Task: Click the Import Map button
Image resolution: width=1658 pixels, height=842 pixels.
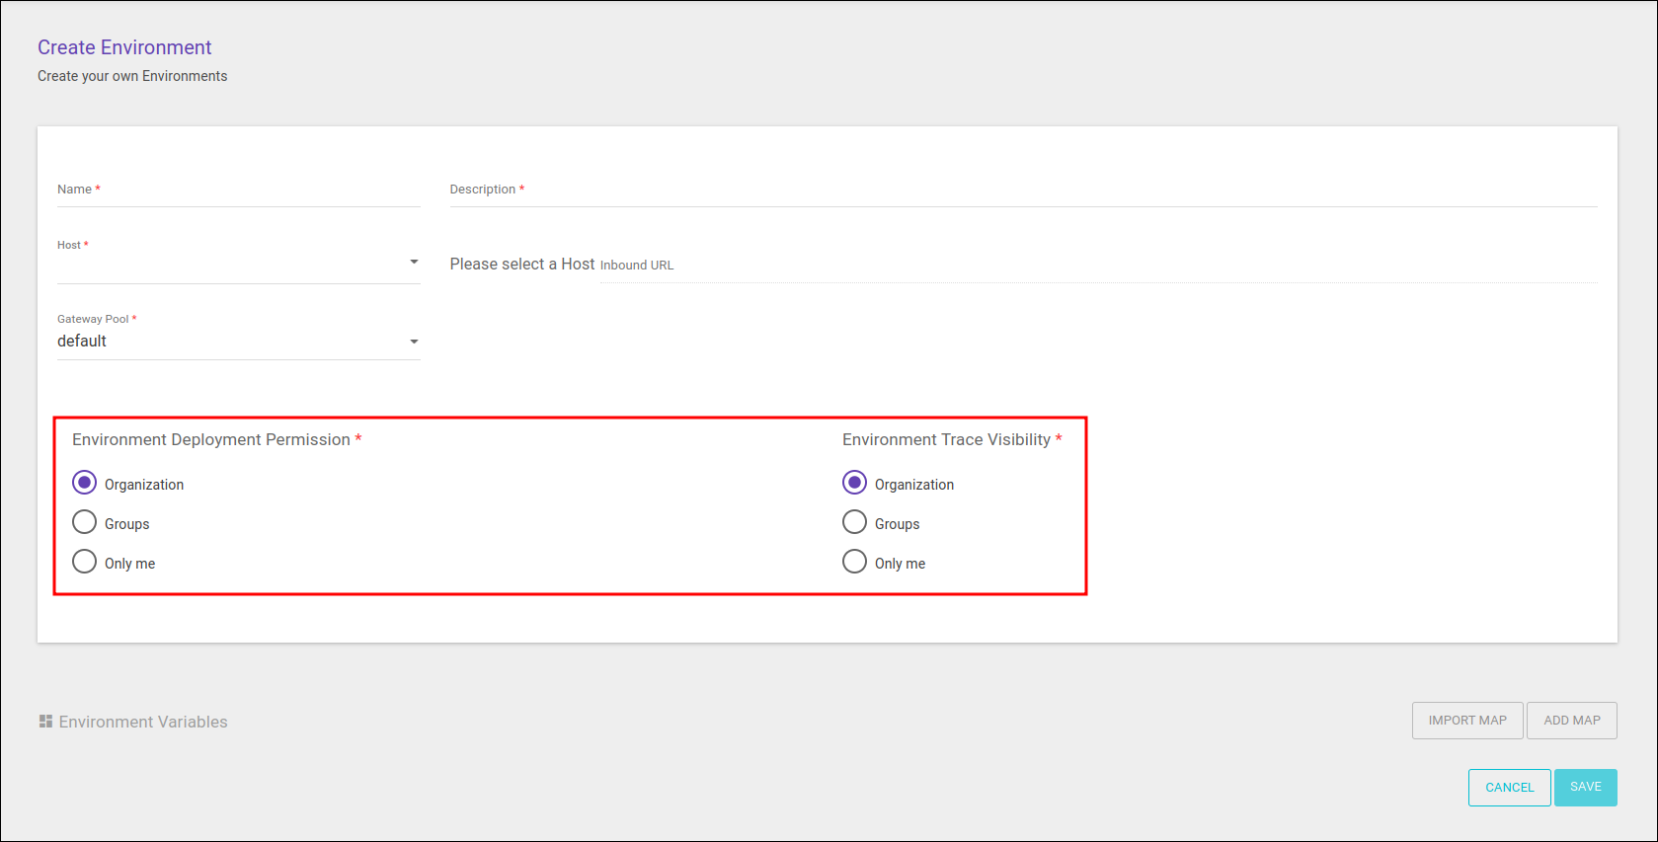Action: [1467, 721]
